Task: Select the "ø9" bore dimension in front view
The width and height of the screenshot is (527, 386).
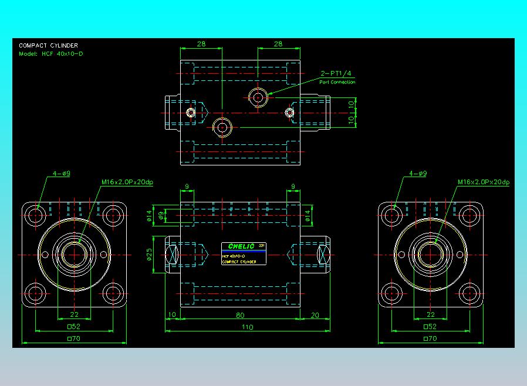Action: coord(161,215)
